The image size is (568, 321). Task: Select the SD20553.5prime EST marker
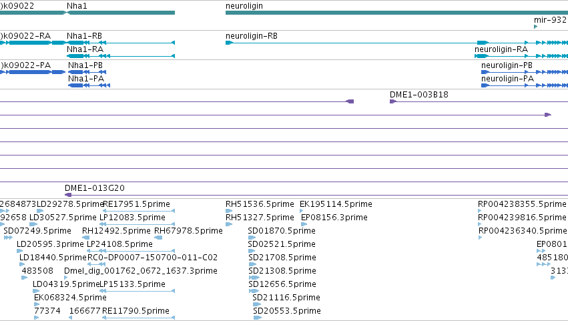[x=257, y=318]
